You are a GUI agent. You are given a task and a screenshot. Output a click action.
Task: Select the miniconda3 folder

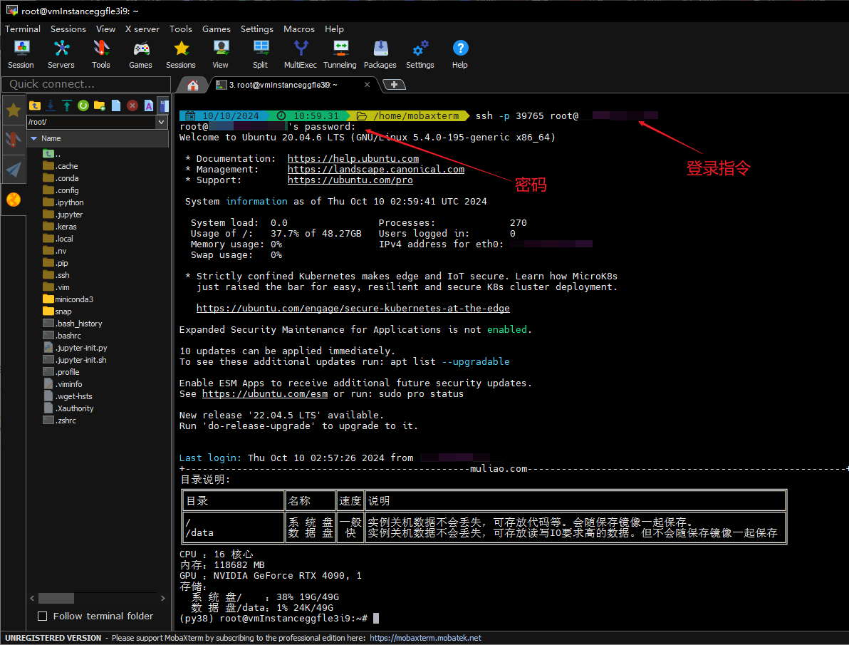(x=74, y=299)
